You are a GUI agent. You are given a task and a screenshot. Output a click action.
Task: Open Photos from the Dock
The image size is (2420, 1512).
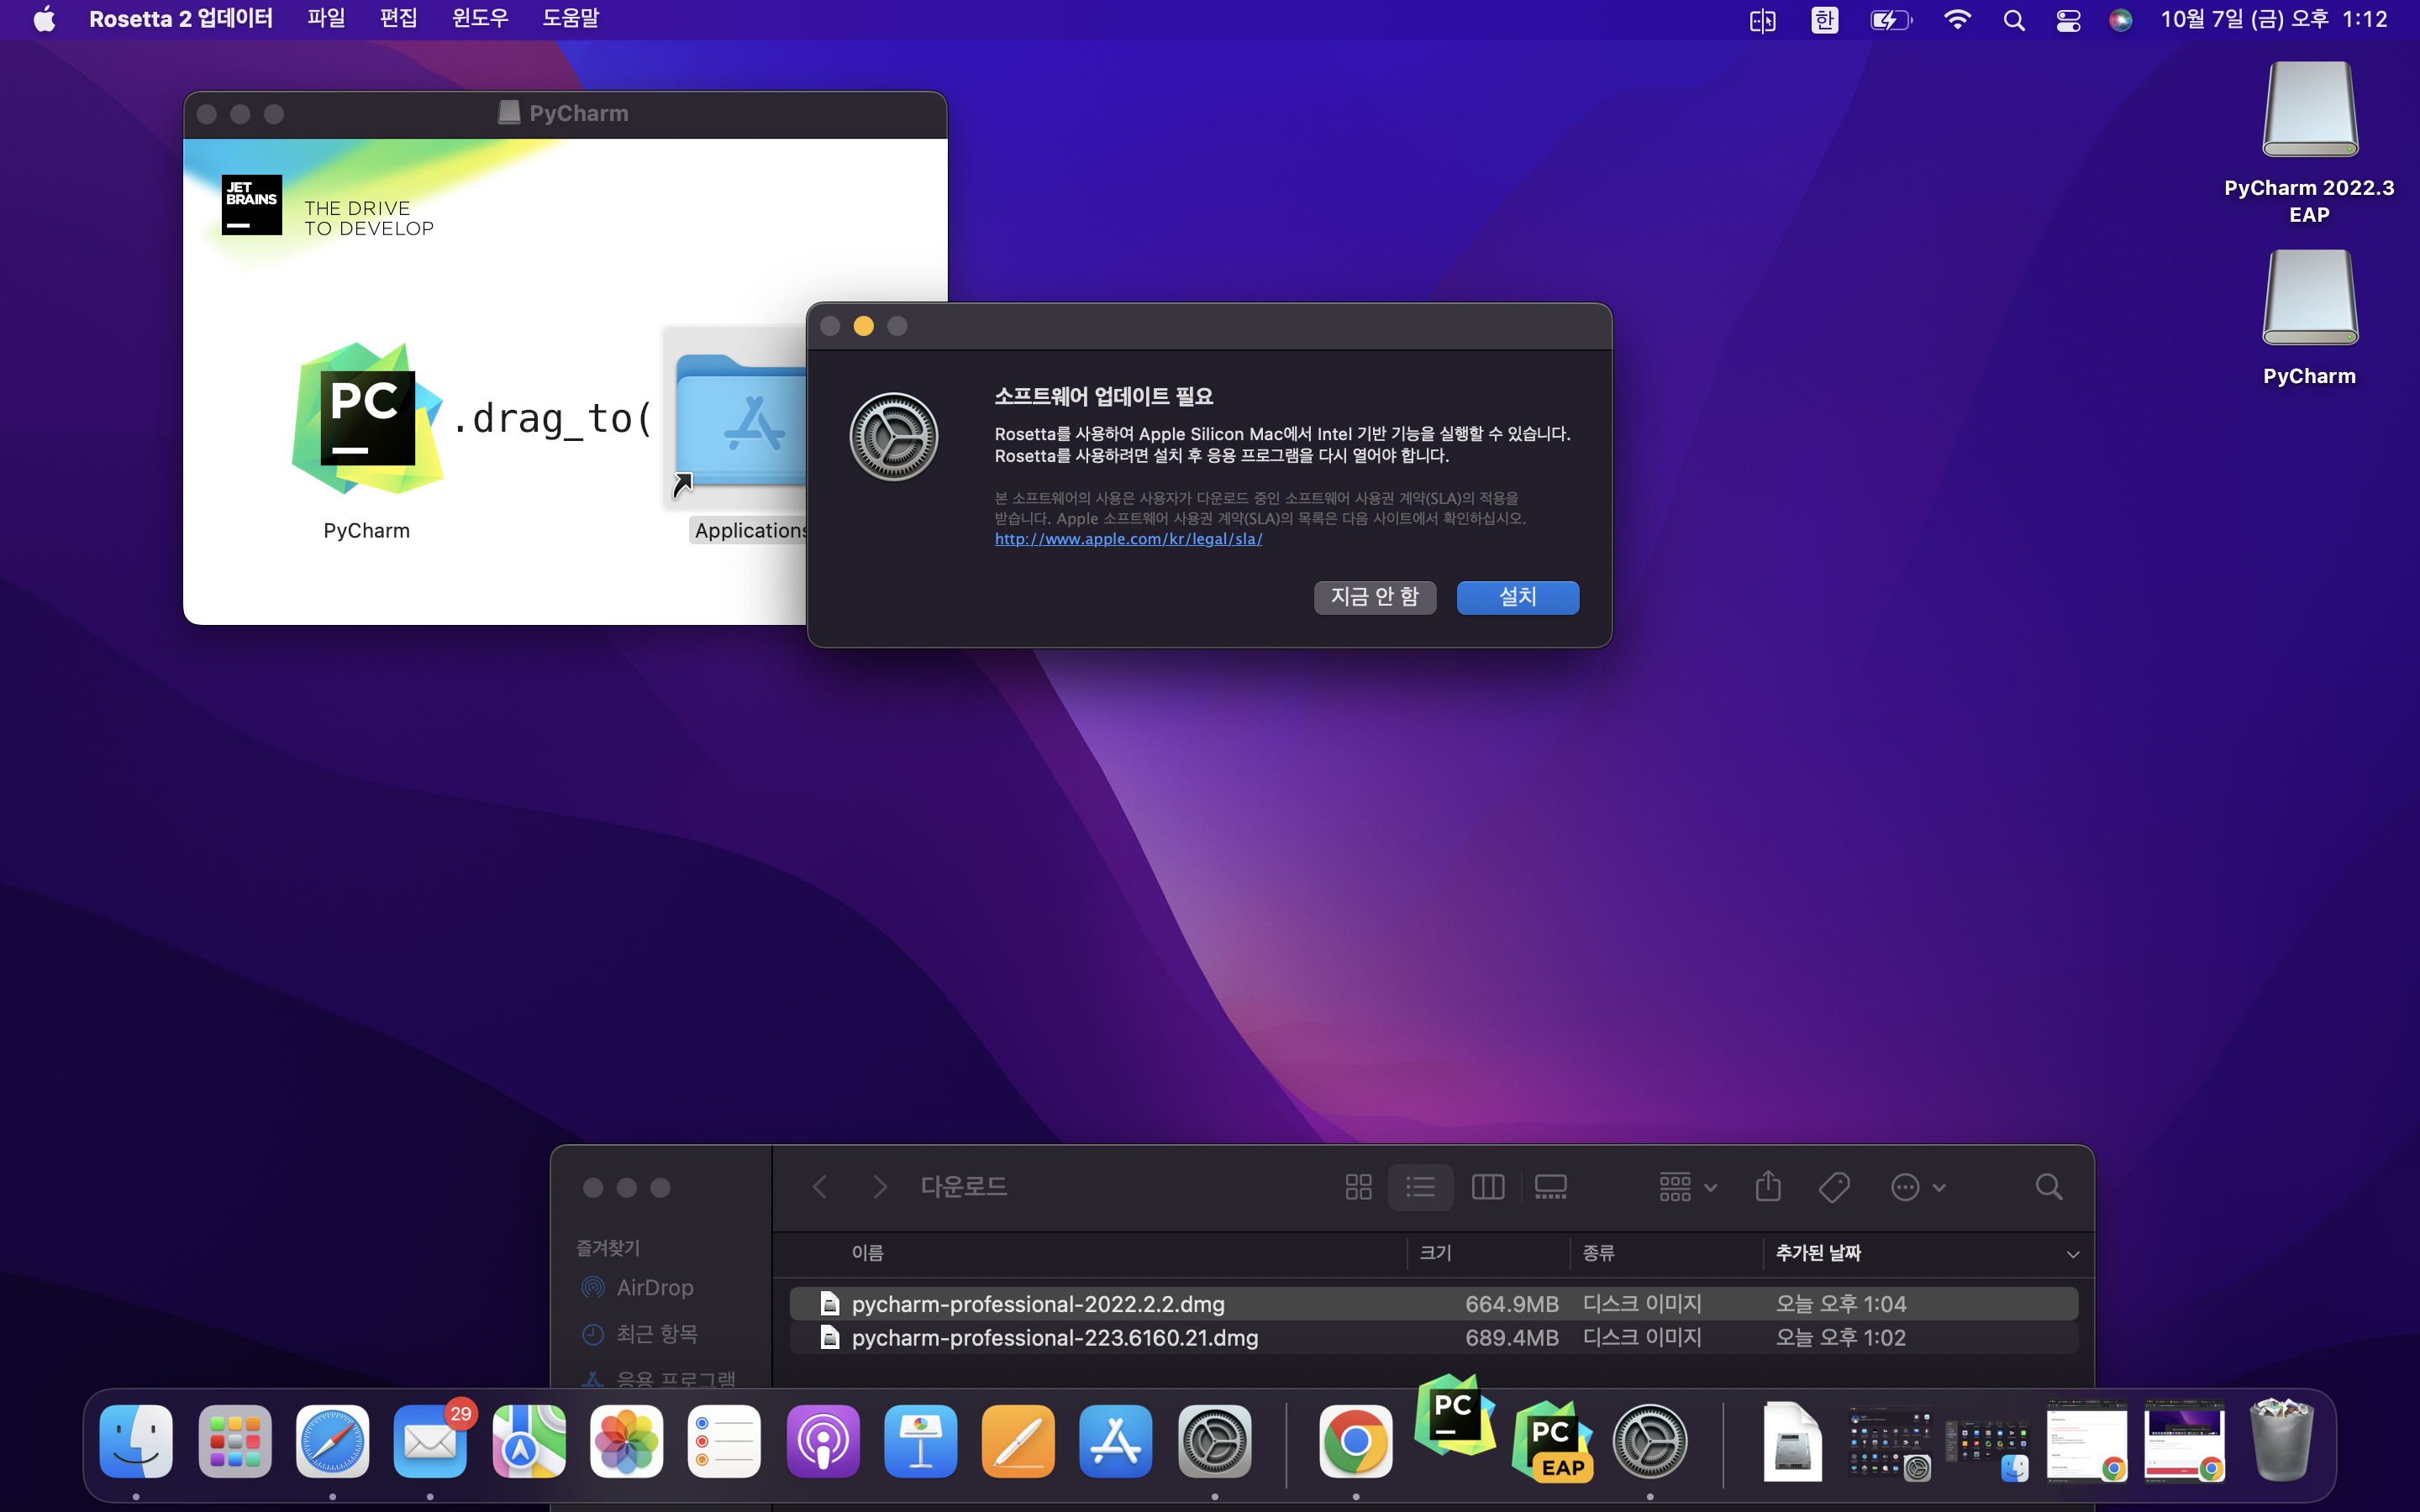(626, 1442)
